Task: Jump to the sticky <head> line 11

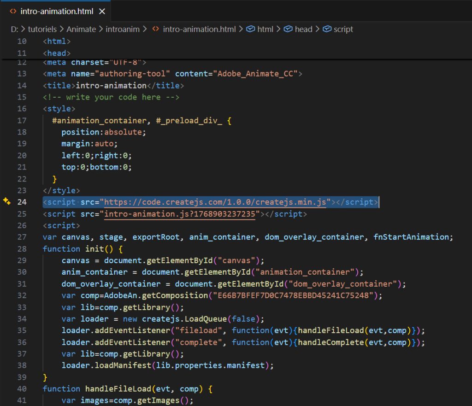Action: [57, 53]
